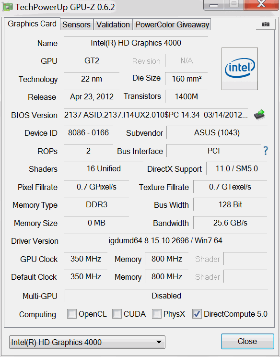The width and height of the screenshot is (280, 357).
Task: Open the PowerColor Giveaway tab
Action: pyautogui.click(x=172, y=24)
